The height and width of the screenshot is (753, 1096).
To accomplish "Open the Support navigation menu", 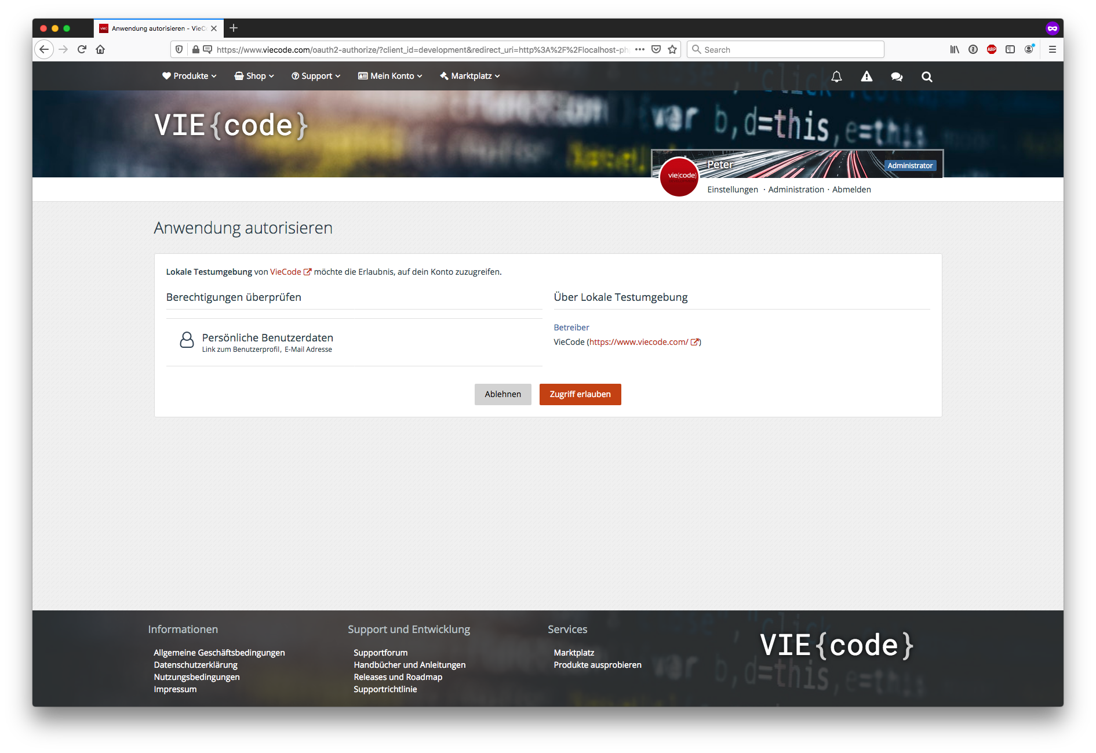I will point(316,76).
